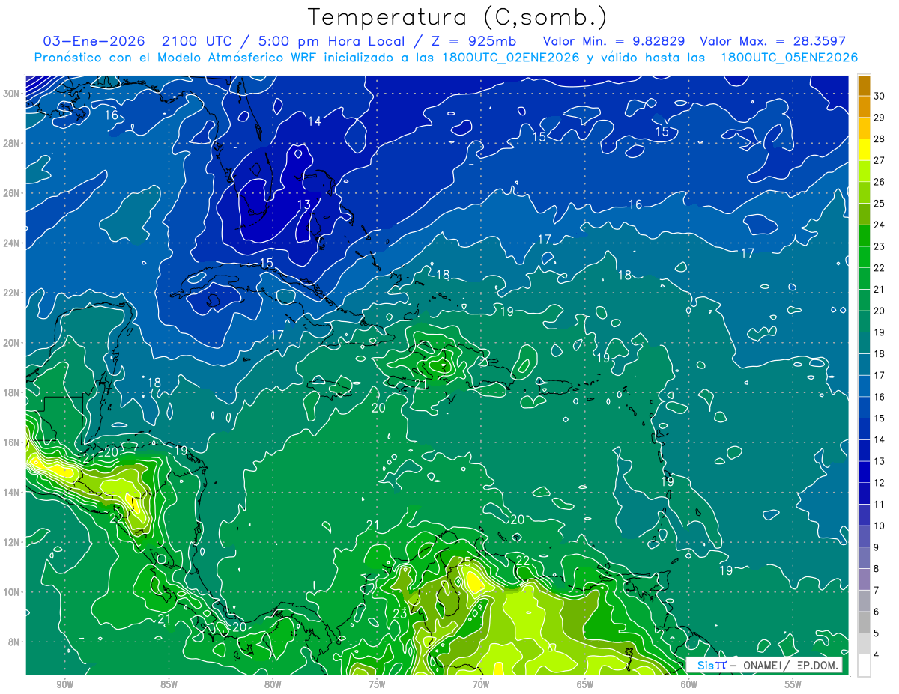This screenshot has height=694, width=899.
Task: Select the legend swatch between 20 and 21
Action: click(864, 300)
